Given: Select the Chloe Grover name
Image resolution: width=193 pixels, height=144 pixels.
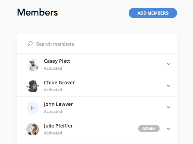Looking at the screenshot, I should (59, 82).
